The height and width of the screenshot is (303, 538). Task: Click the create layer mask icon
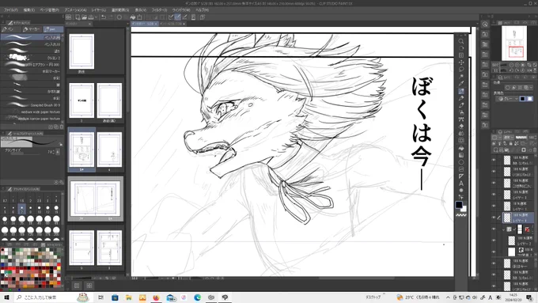pyautogui.click(x=524, y=150)
